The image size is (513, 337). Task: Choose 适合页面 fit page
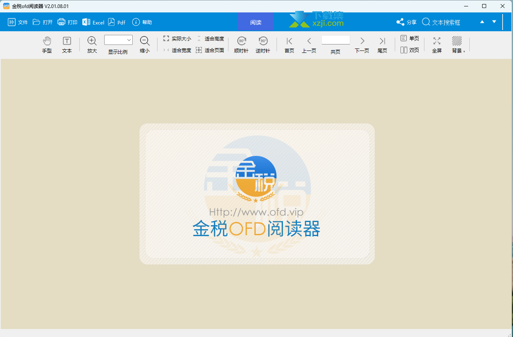pos(210,50)
